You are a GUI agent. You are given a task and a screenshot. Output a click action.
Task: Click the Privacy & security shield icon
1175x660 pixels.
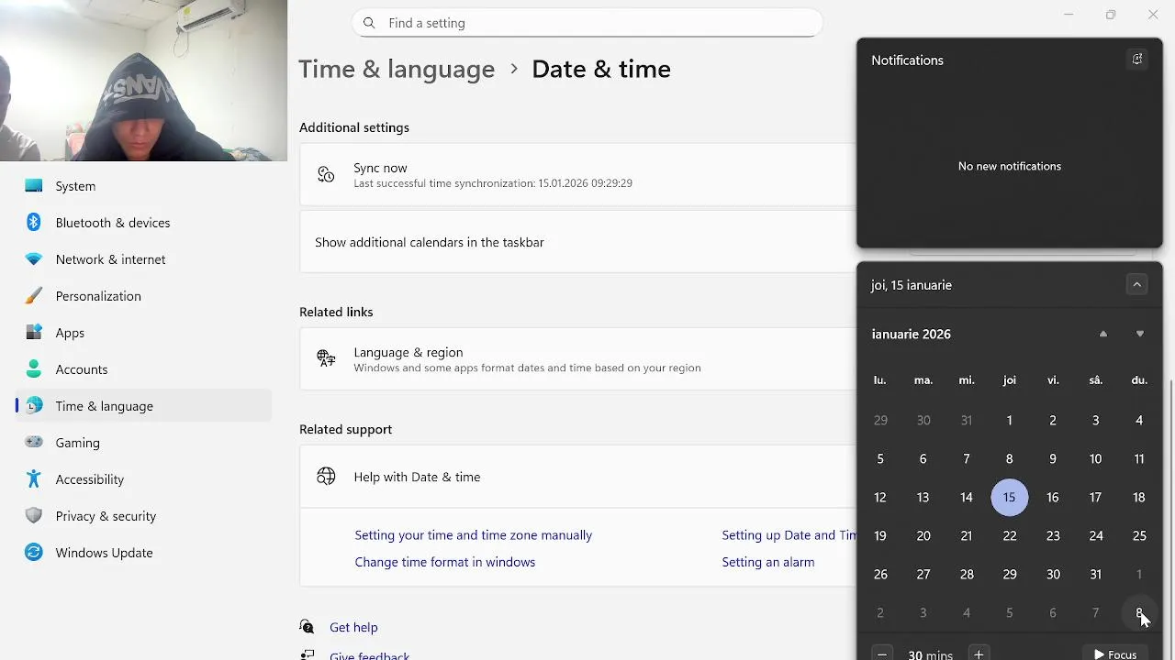point(34,516)
